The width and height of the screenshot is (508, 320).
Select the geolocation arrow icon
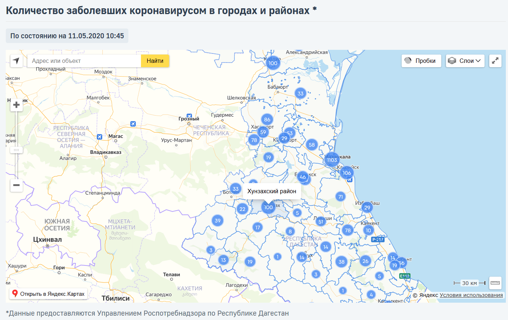coord(16,61)
